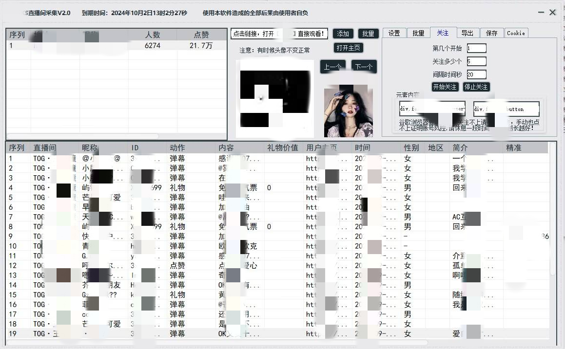
Task: Open the 打开主页 button
Action: coord(349,48)
